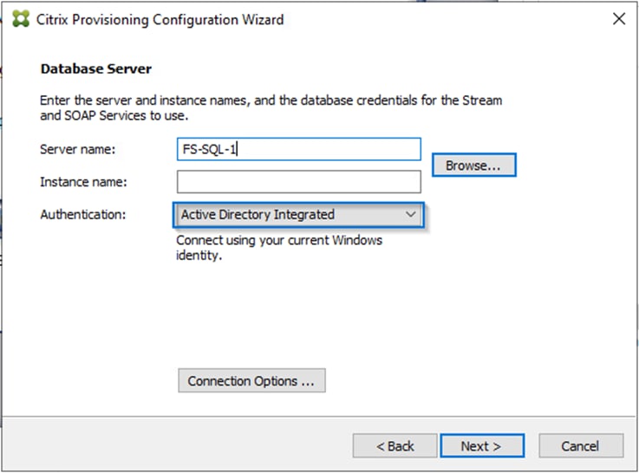Click the 'Instance name:' label
This screenshot has height=473, width=639.
coord(83,182)
